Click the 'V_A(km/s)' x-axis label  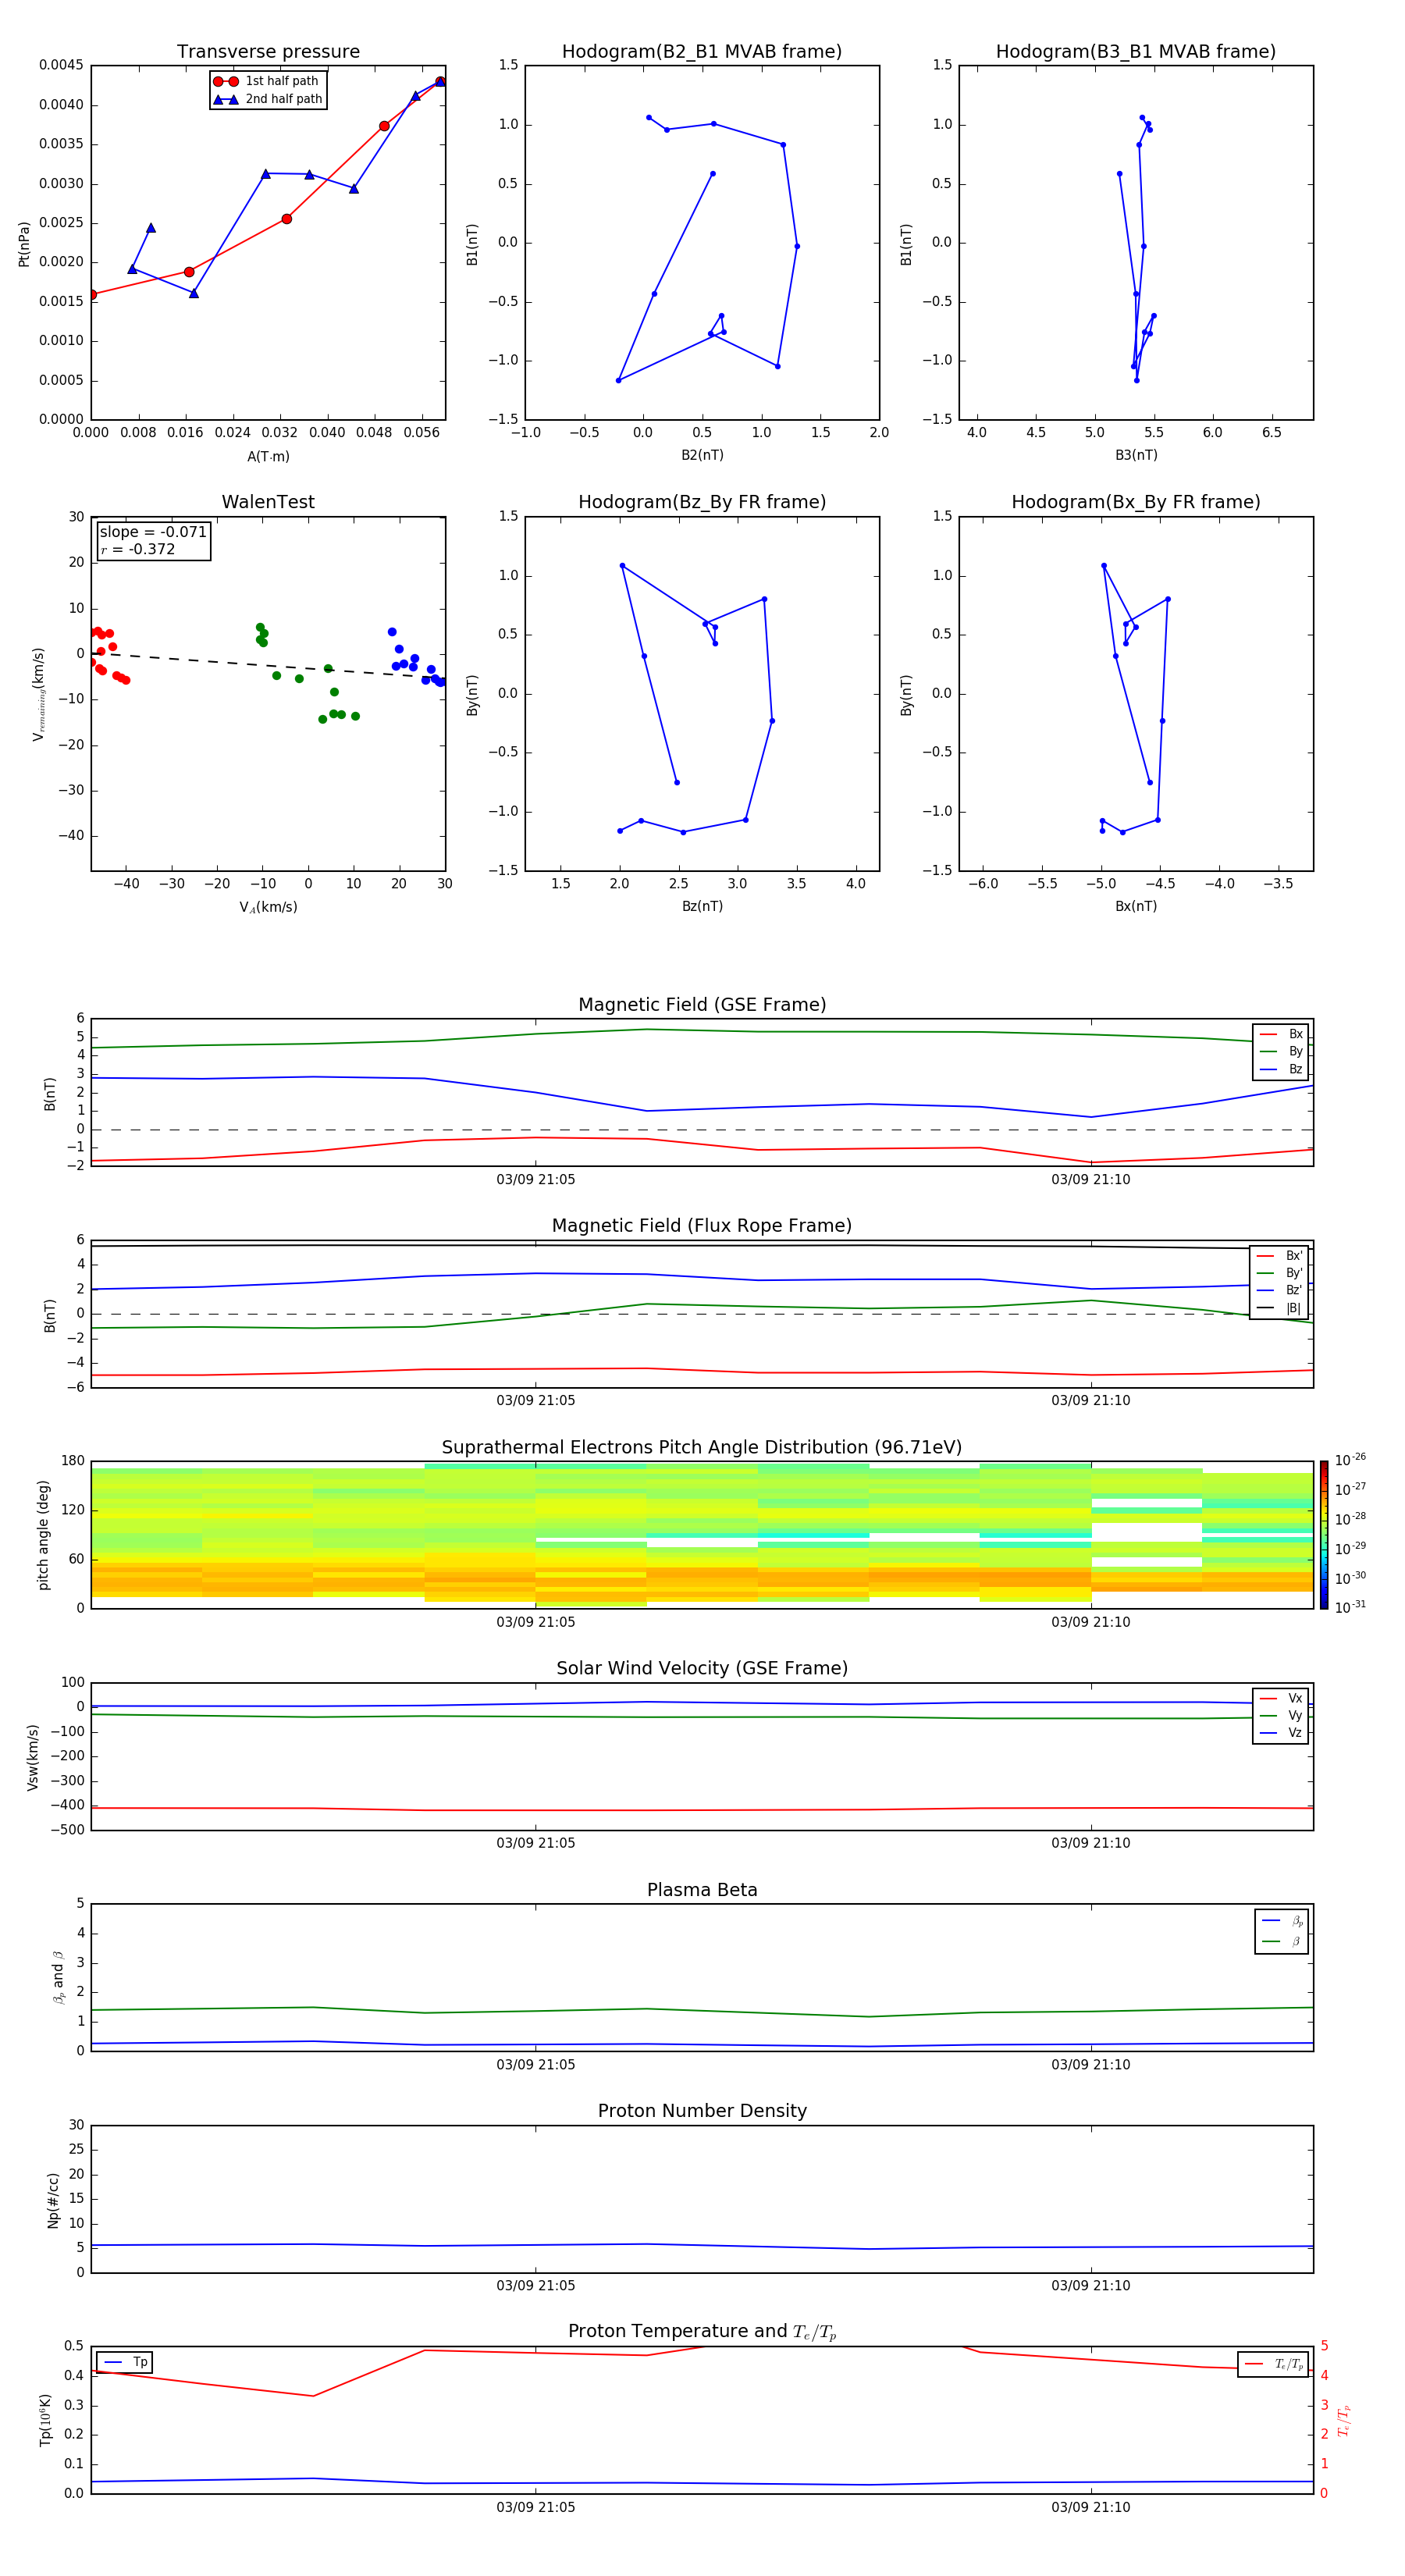click(x=268, y=907)
